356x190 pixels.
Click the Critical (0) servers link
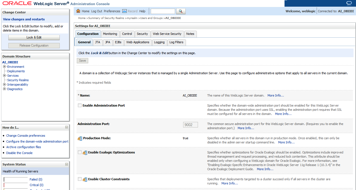point(37,185)
